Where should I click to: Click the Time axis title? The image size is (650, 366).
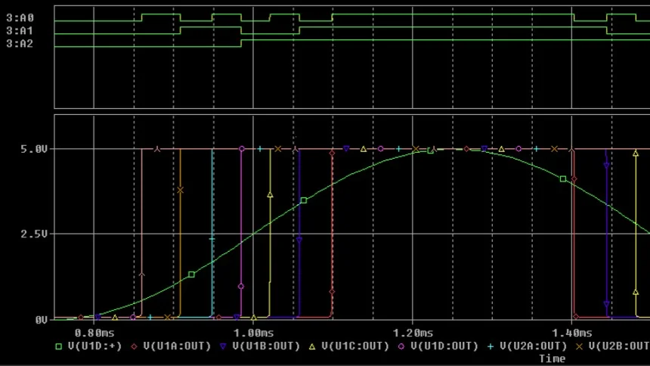552,358
